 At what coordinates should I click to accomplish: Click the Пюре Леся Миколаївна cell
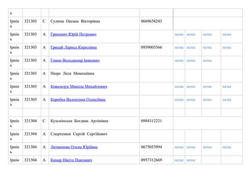tap(72, 74)
